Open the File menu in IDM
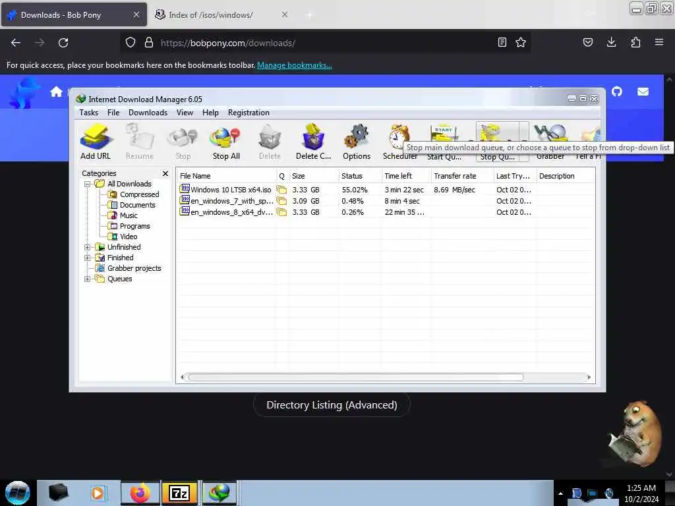The height and width of the screenshot is (506, 675). [113, 113]
